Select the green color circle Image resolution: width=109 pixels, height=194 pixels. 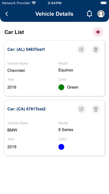click(61, 87)
